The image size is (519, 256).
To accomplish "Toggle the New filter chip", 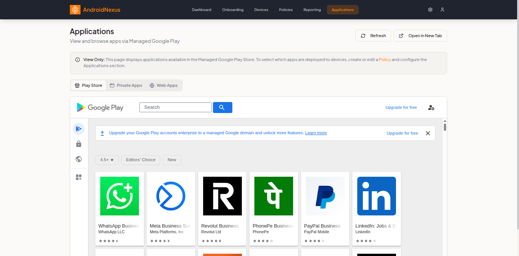I will click(172, 160).
